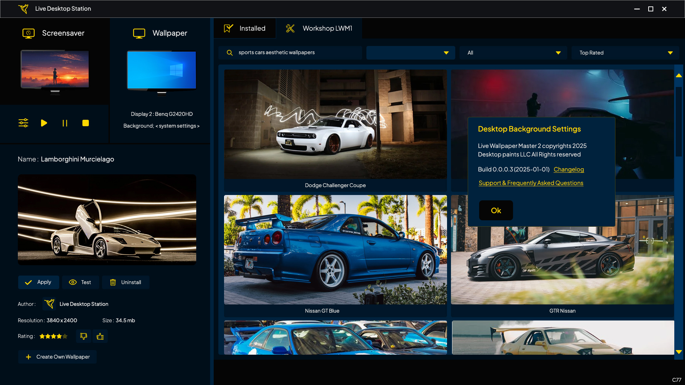Open the empty filter dropdown beside search
The height and width of the screenshot is (385, 685).
click(x=410, y=52)
